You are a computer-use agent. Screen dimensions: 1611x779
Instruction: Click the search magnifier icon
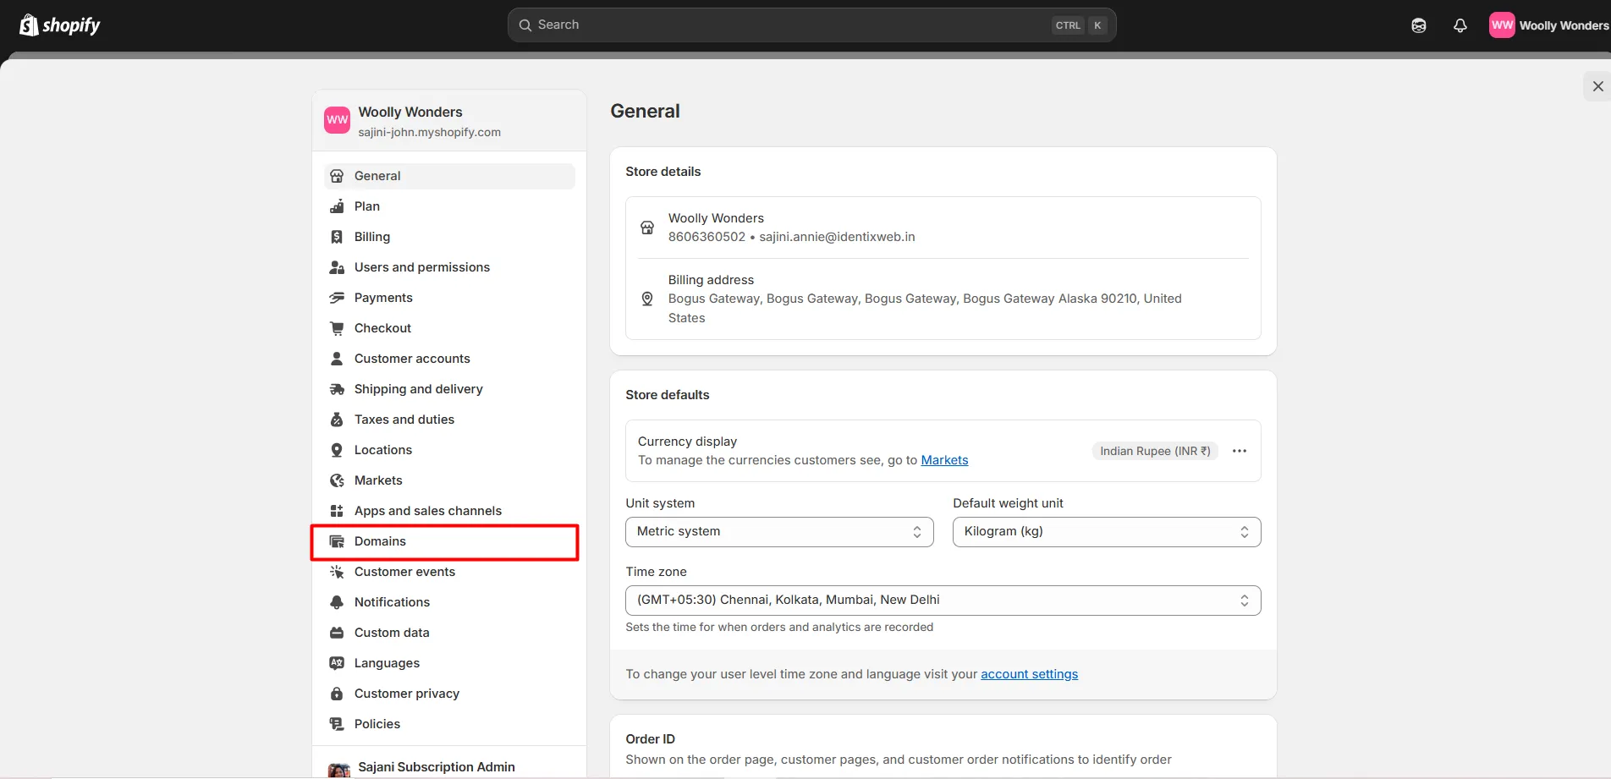pyautogui.click(x=525, y=25)
